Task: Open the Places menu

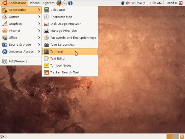Action: 35,3
